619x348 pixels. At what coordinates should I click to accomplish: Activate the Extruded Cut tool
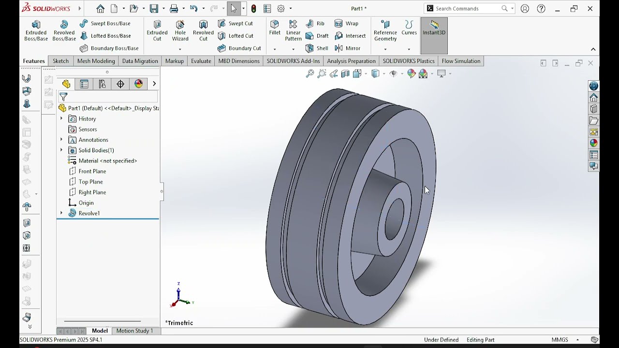click(157, 31)
